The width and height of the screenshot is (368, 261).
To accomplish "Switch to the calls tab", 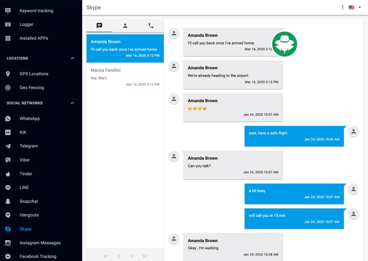I will tap(151, 25).
